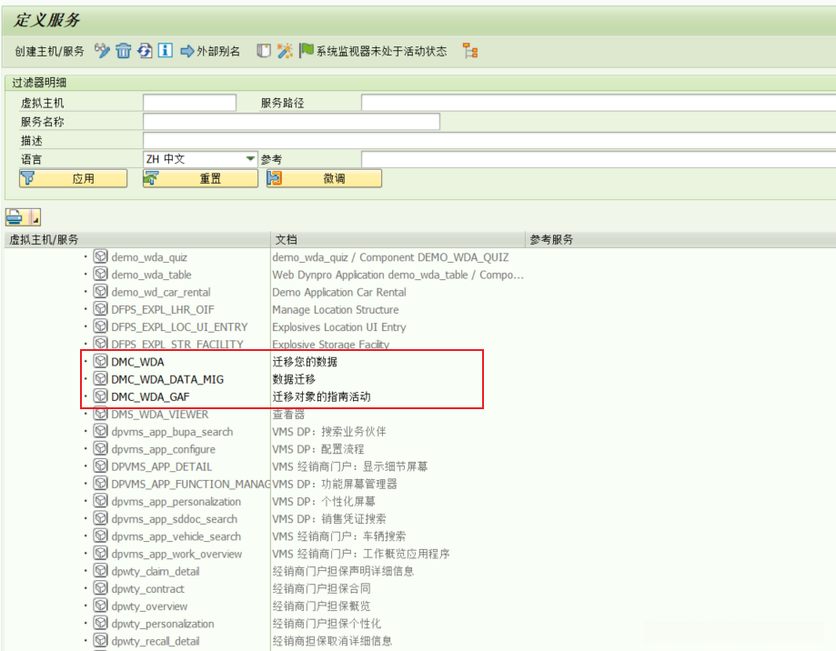Click the 微调 button
836x651 pixels.
click(324, 178)
